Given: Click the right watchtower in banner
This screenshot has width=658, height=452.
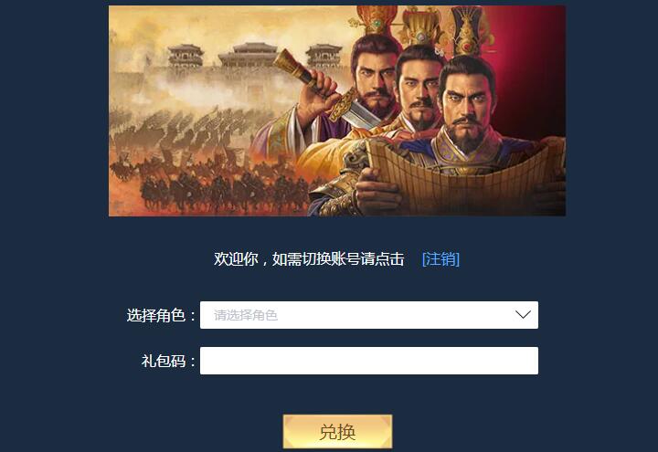Looking at the screenshot, I should [324, 55].
